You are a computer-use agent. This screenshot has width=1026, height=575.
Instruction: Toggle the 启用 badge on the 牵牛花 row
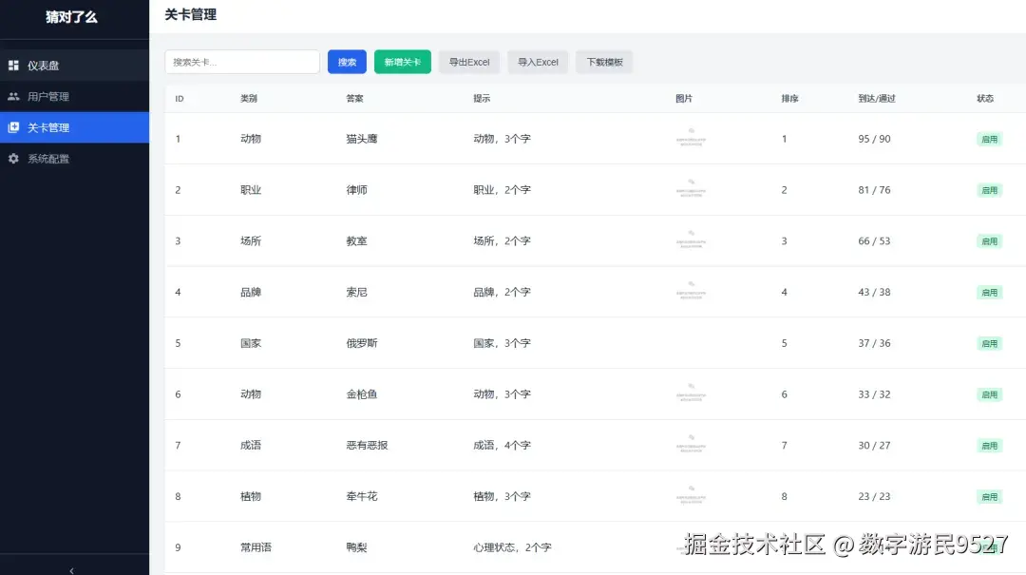[x=988, y=495]
